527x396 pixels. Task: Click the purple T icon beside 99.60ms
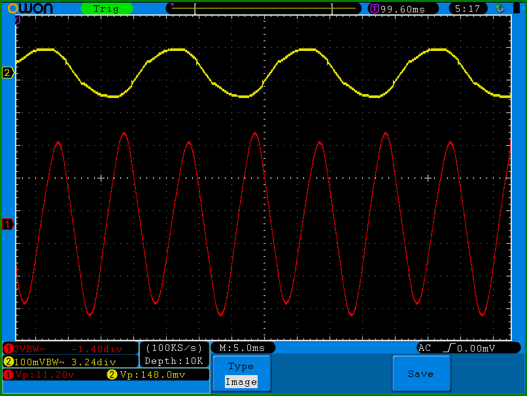[x=375, y=8]
